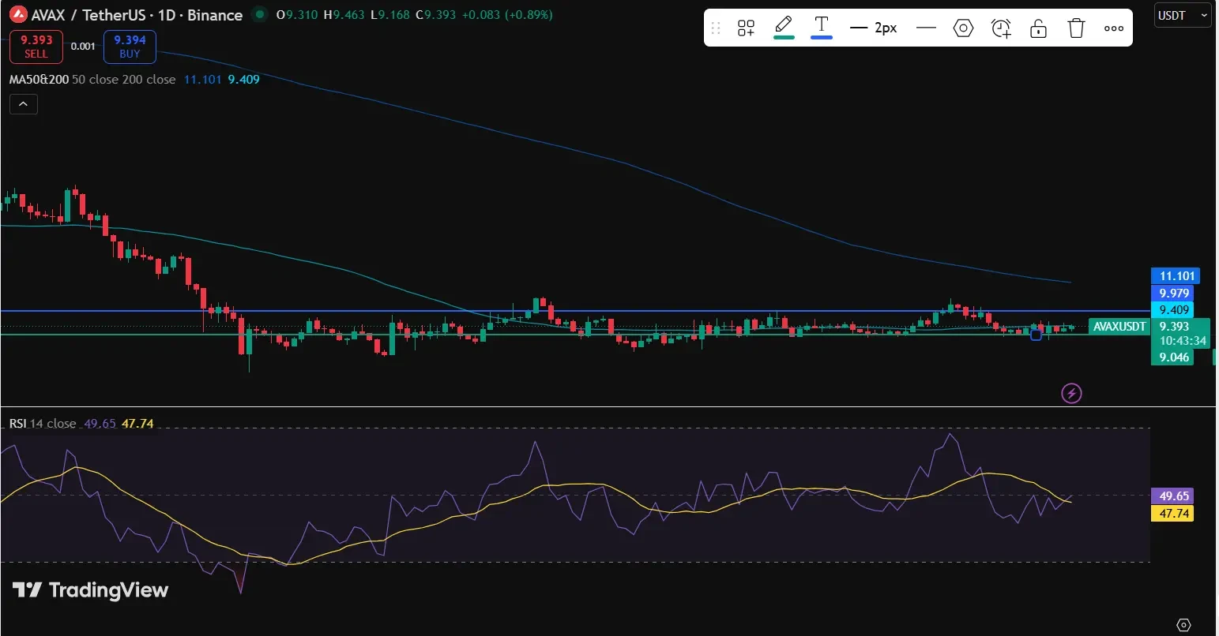Select the MA50&200 indicator legend title
This screenshot has width=1219, height=636.
pyautogui.click(x=39, y=80)
